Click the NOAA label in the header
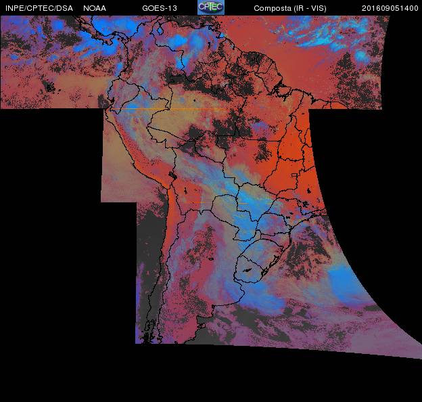 pos(95,8)
